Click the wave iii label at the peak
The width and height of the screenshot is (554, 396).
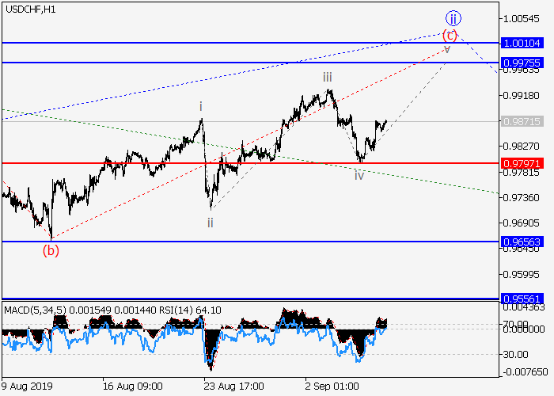click(x=327, y=77)
